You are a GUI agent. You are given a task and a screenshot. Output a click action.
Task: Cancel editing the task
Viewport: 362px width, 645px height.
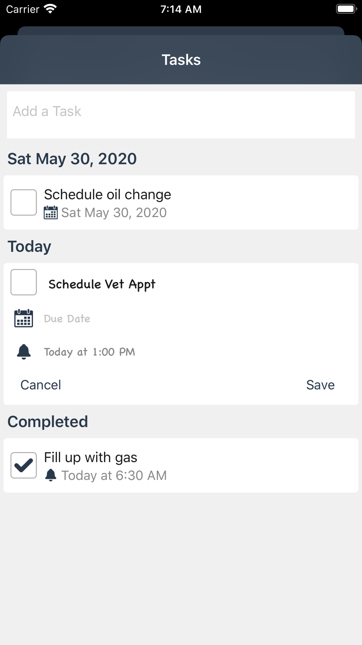point(41,385)
